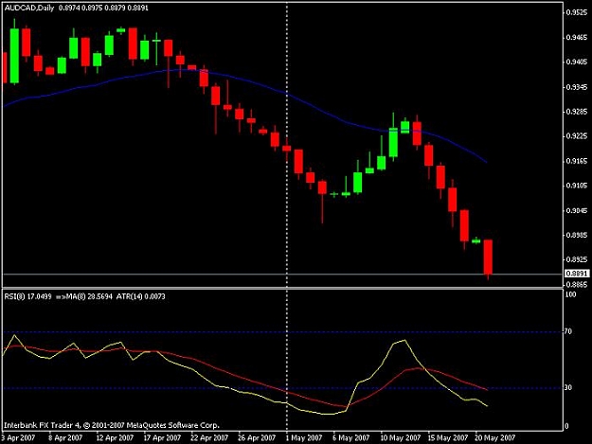The width and height of the screenshot is (592, 444).
Task: Click the RSI scale 100 label
Action: coord(570,294)
